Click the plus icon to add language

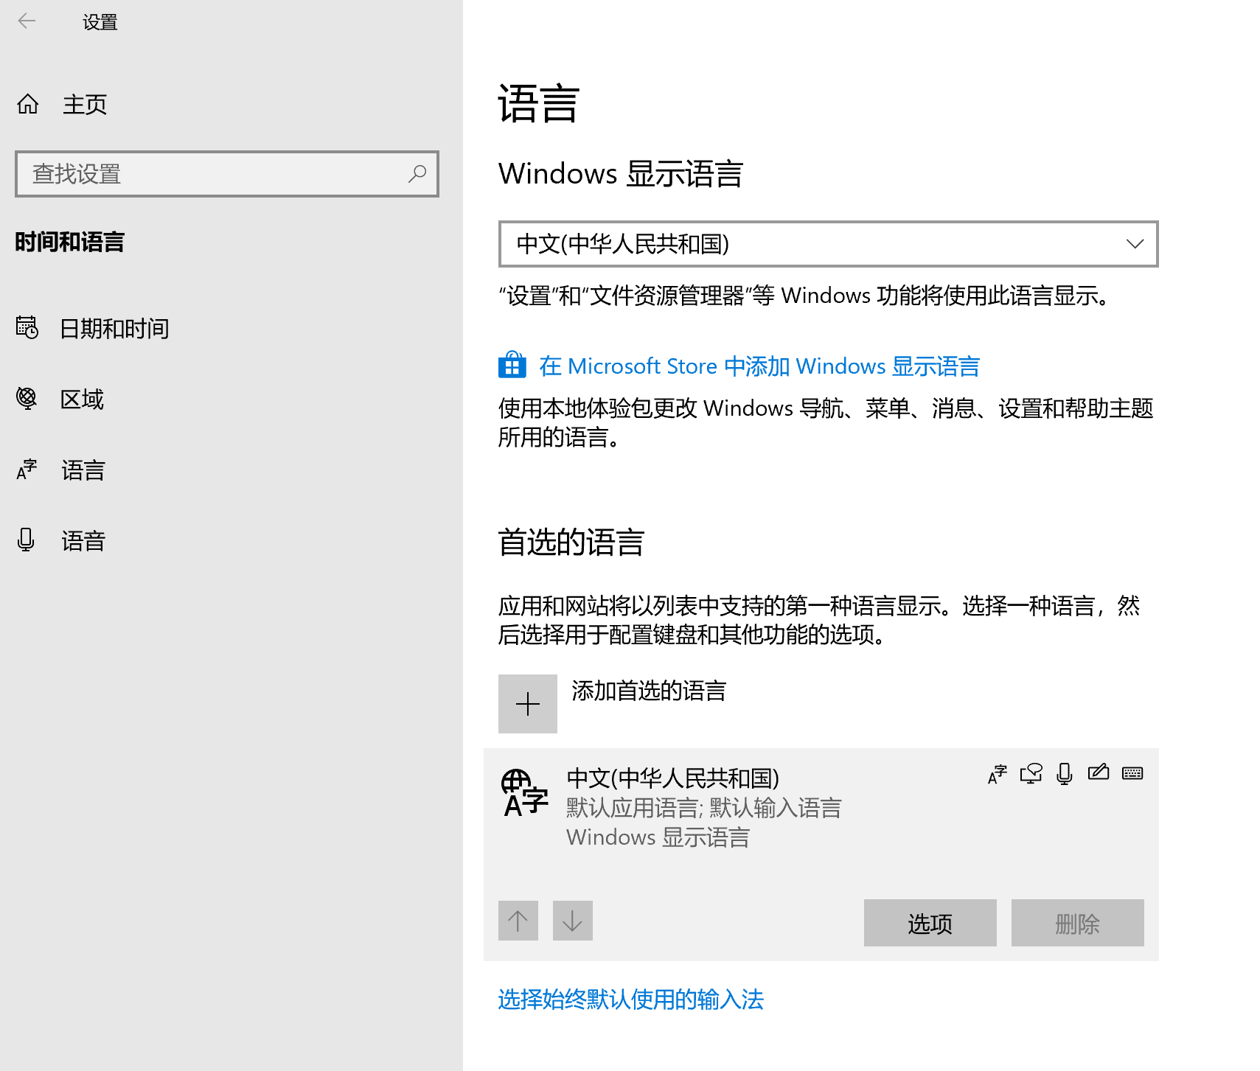coord(528,704)
